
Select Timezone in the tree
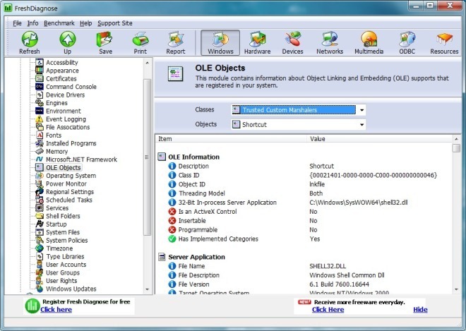(x=59, y=248)
